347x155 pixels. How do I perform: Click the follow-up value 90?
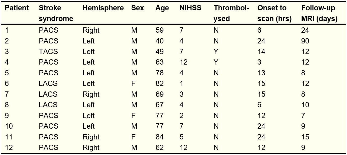coord(305,41)
